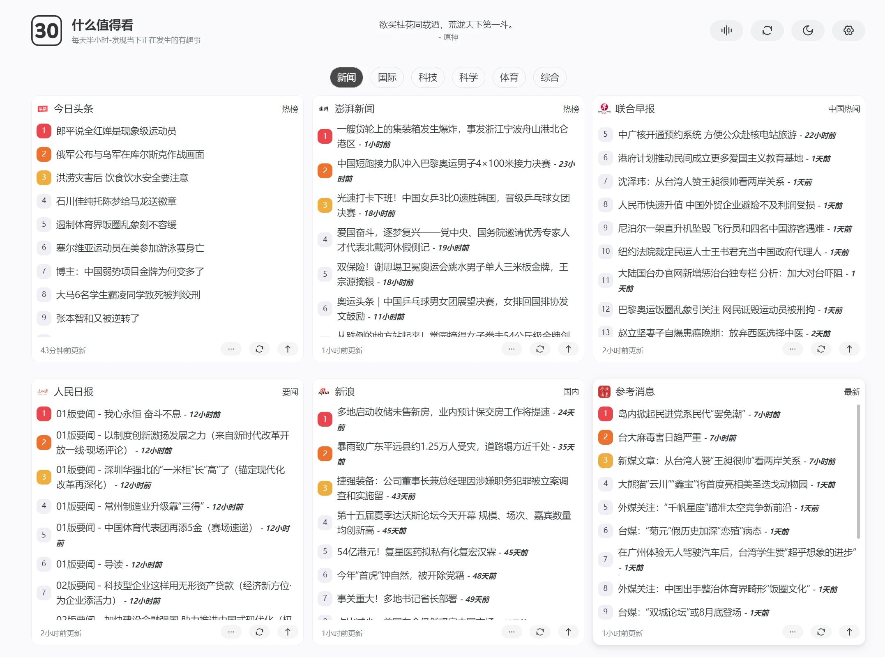Refresh the 参考消息 card
885x657 pixels.
tap(821, 632)
